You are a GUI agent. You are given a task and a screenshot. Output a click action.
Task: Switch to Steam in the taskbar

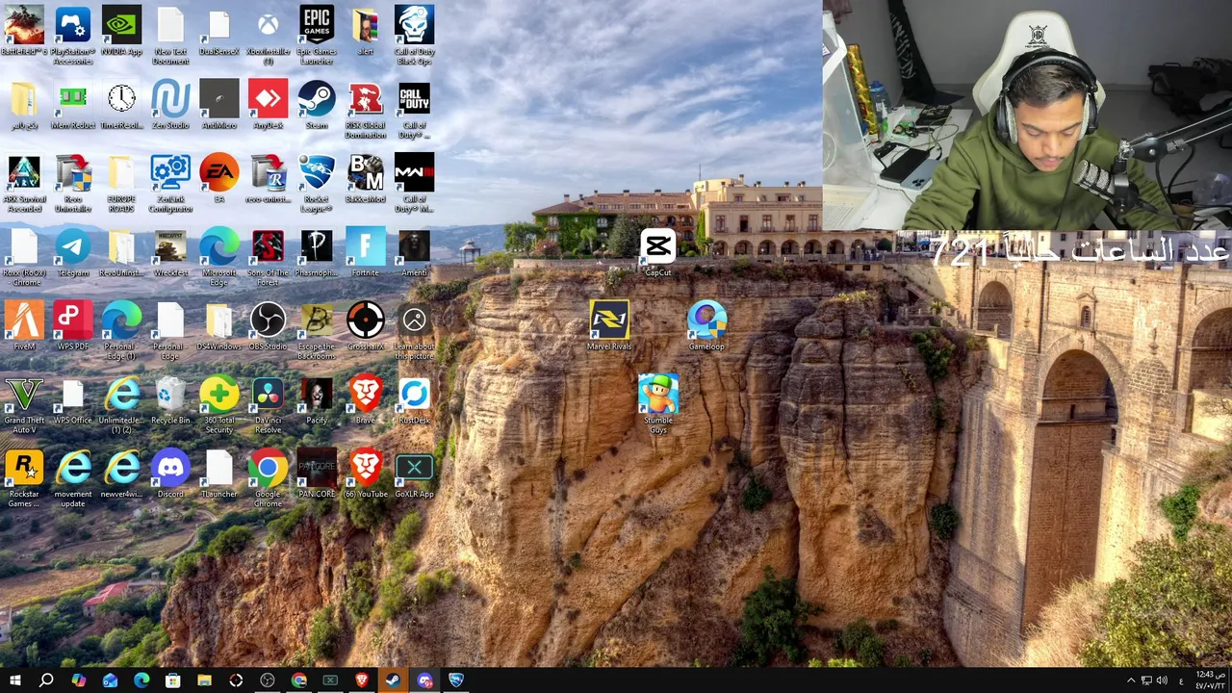(x=393, y=680)
